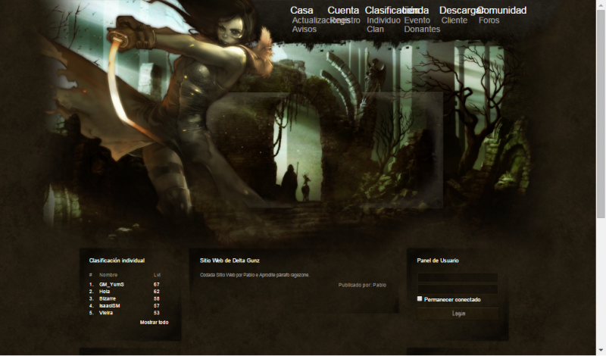Open the tienda menu item
Image resolution: width=606 pixels, height=356 pixels.
[x=416, y=11]
